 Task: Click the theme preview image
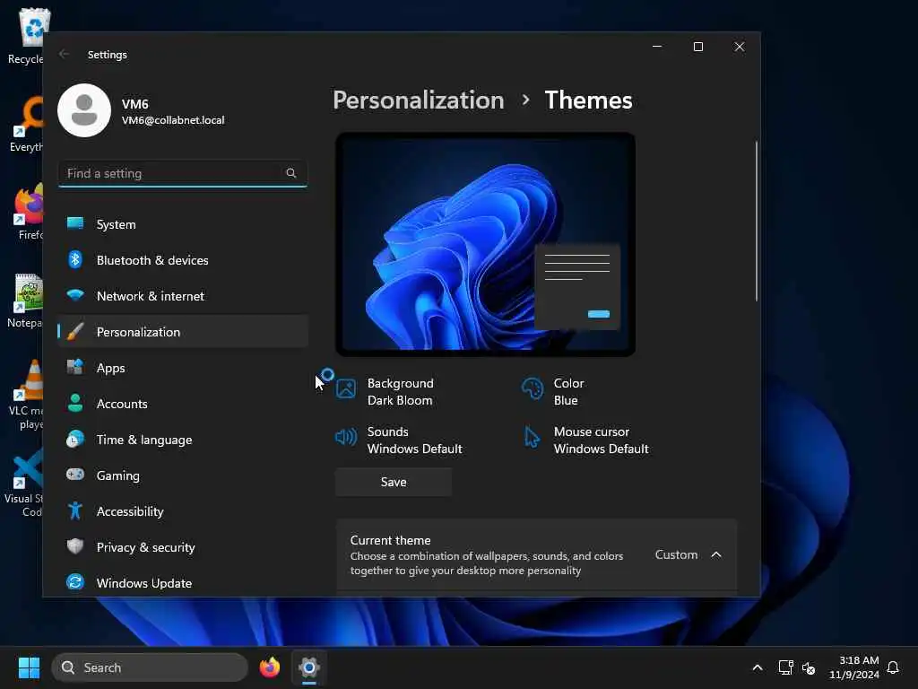pos(485,244)
